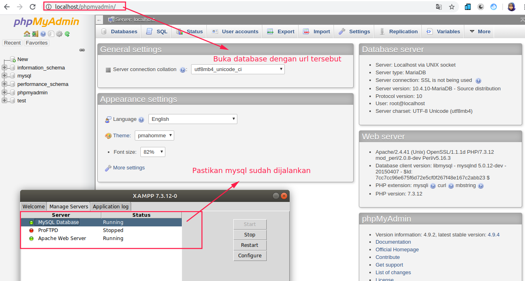
Task: Open the Server connection collation dropdown
Action: point(238,69)
